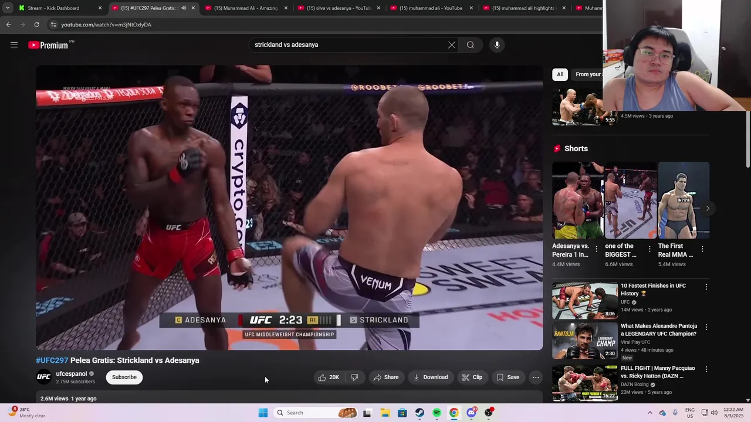The width and height of the screenshot is (751, 422).
Task: Go to YouTube Premium home logo
Action: tap(48, 45)
